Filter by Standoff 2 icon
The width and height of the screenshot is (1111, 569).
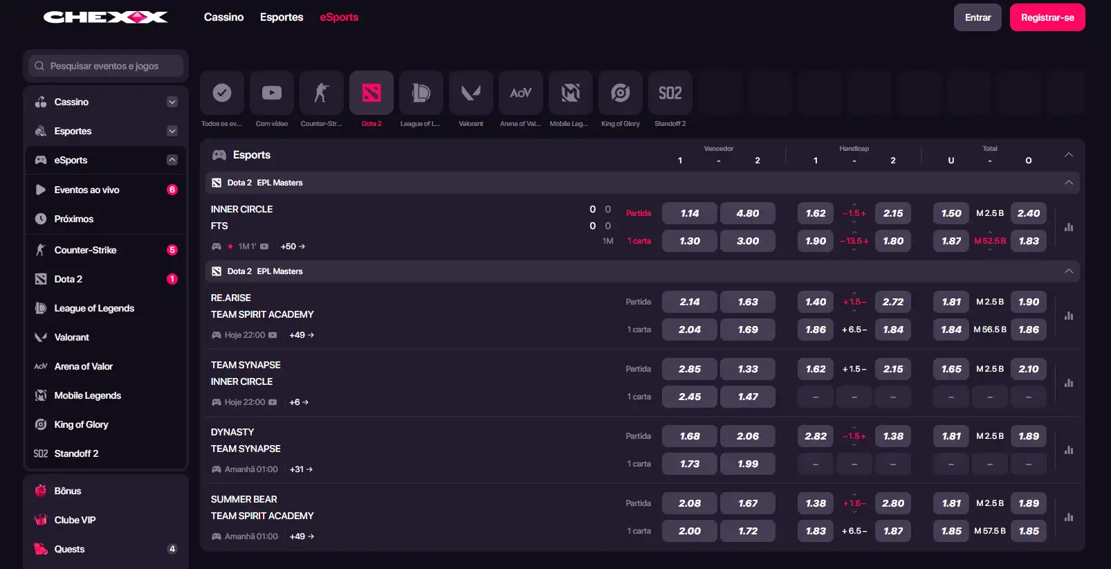[x=670, y=93]
